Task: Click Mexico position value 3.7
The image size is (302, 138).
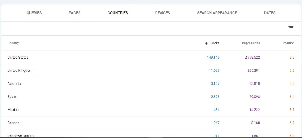Action: click(292, 110)
